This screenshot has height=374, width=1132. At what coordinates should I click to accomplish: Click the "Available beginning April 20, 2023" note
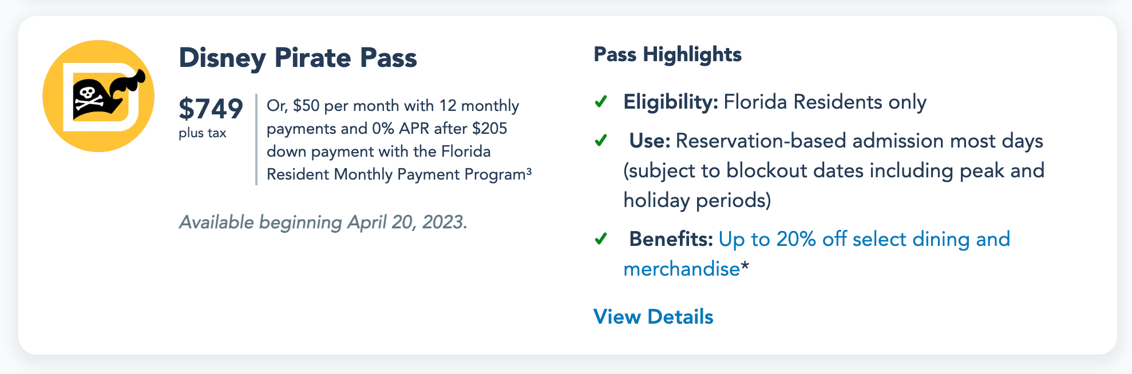[323, 222]
